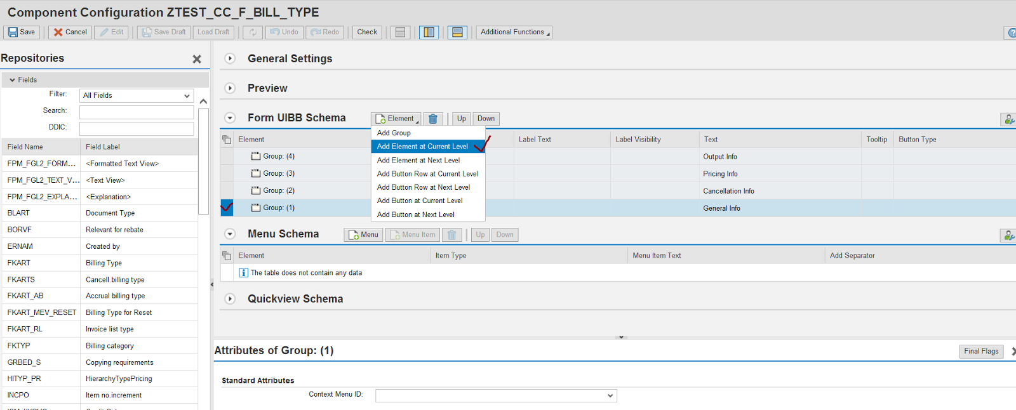This screenshot has height=410, width=1016.
Task: Expand the General Settings section
Action: click(x=231, y=58)
